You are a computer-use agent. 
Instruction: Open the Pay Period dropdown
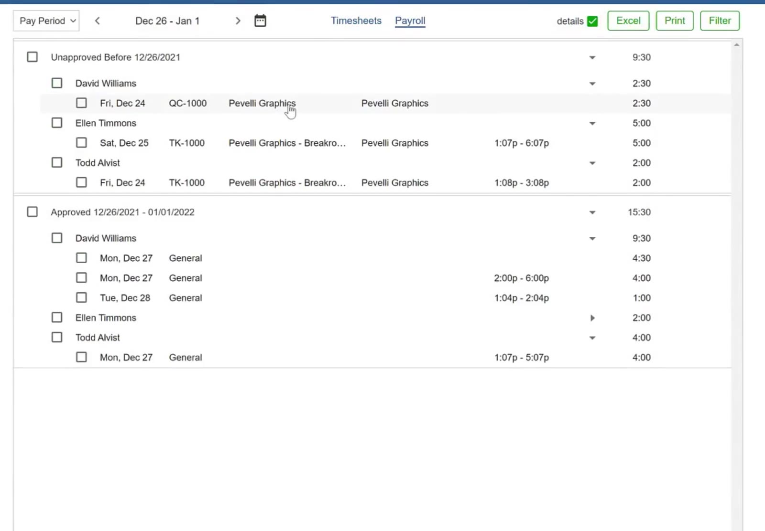pos(46,21)
